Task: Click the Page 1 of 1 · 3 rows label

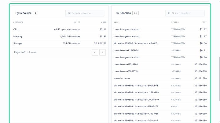Action: (25, 52)
